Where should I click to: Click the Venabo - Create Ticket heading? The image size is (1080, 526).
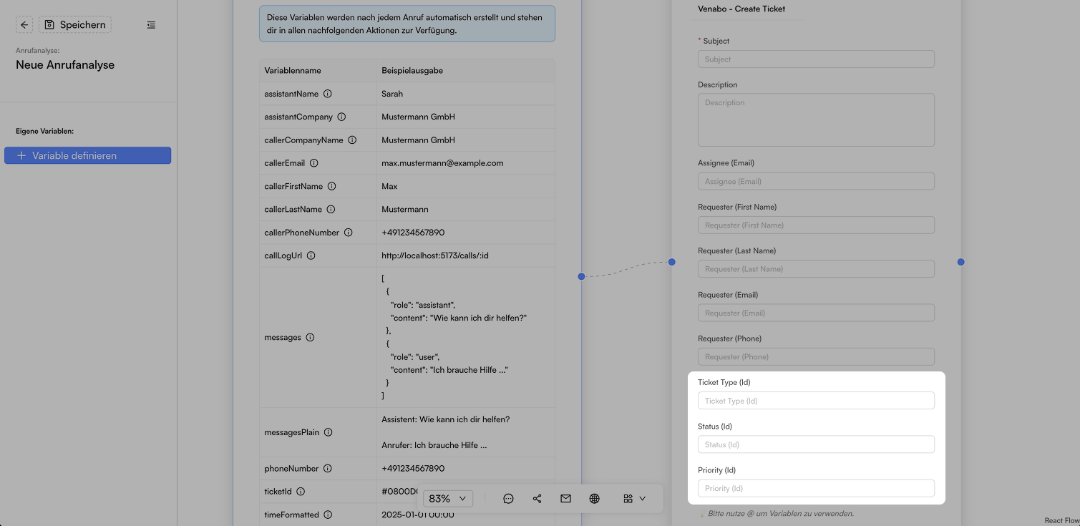[741, 9]
